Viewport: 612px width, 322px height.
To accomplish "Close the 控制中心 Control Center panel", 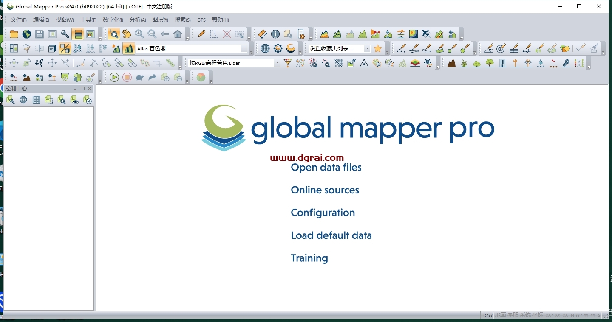I will [x=90, y=89].
